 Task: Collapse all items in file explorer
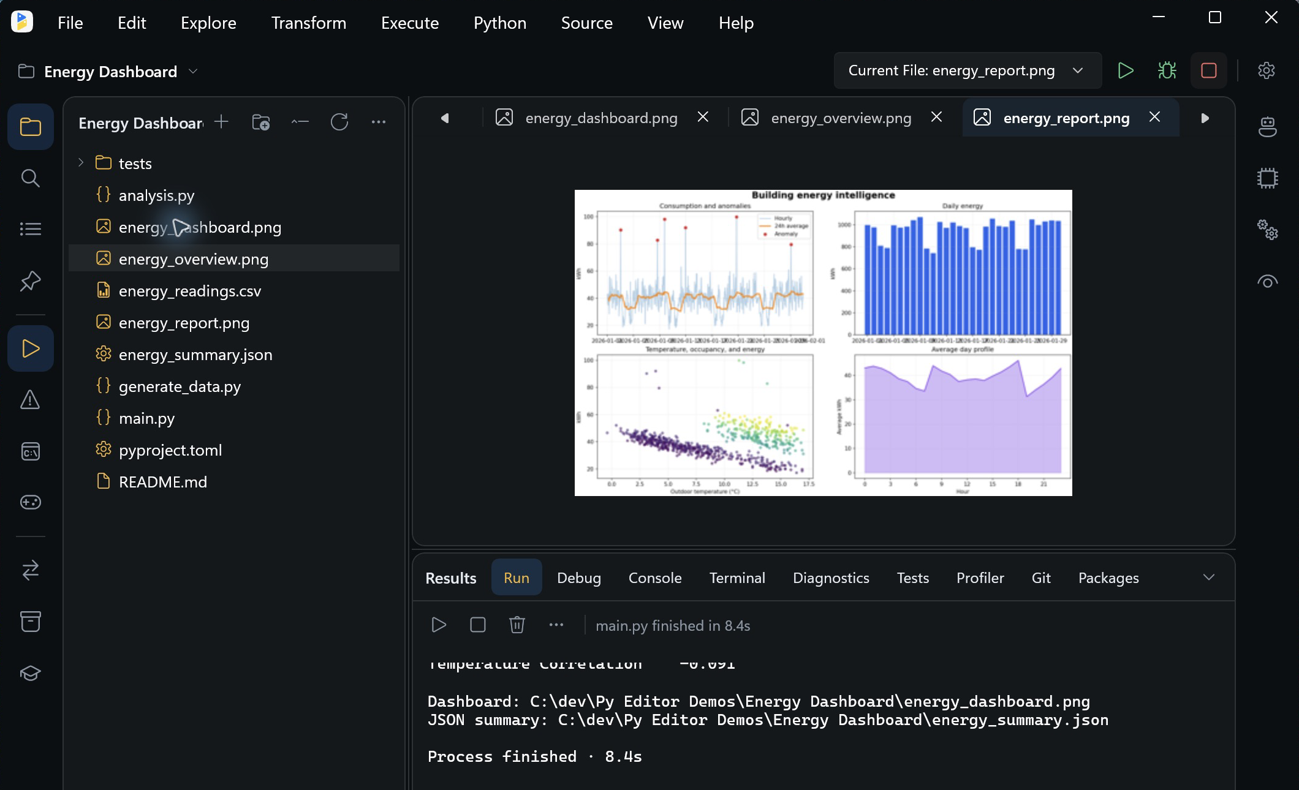tap(300, 122)
